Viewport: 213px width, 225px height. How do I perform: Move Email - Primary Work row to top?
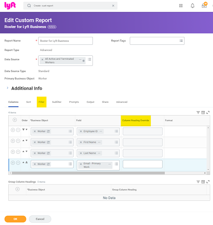pyautogui.click(x=27, y=162)
